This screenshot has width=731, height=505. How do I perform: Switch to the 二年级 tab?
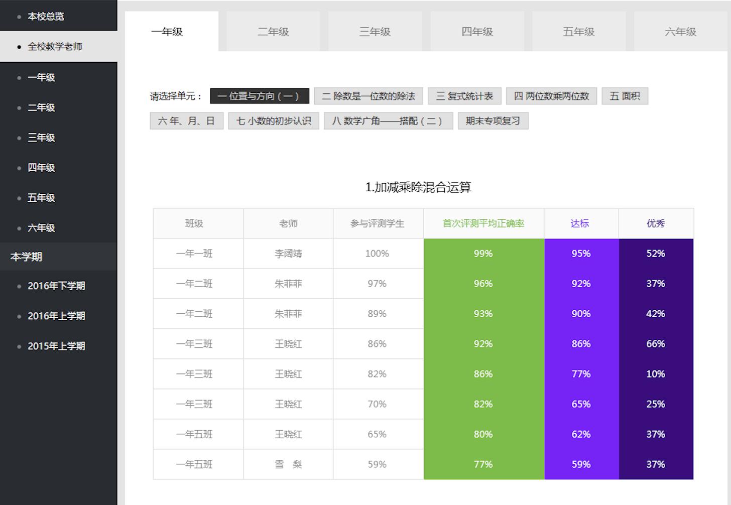[273, 32]
